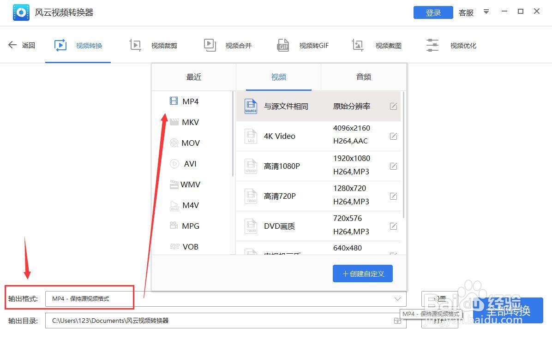This screenshot has height=339, width=552.
Task: Click the 创建自定义 (create custom) button
Action: pyautogui.click(x=363, y=273)
